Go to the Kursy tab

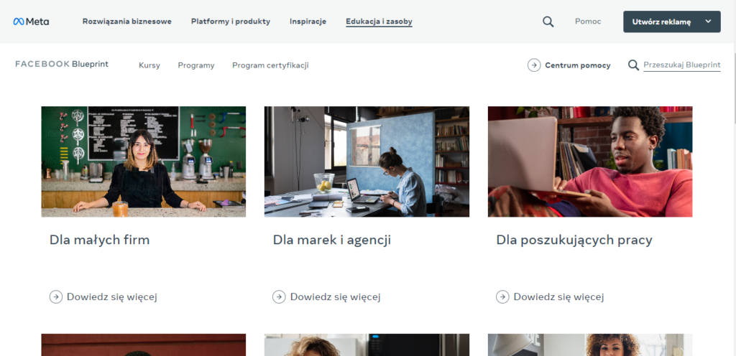click(149, 65)
